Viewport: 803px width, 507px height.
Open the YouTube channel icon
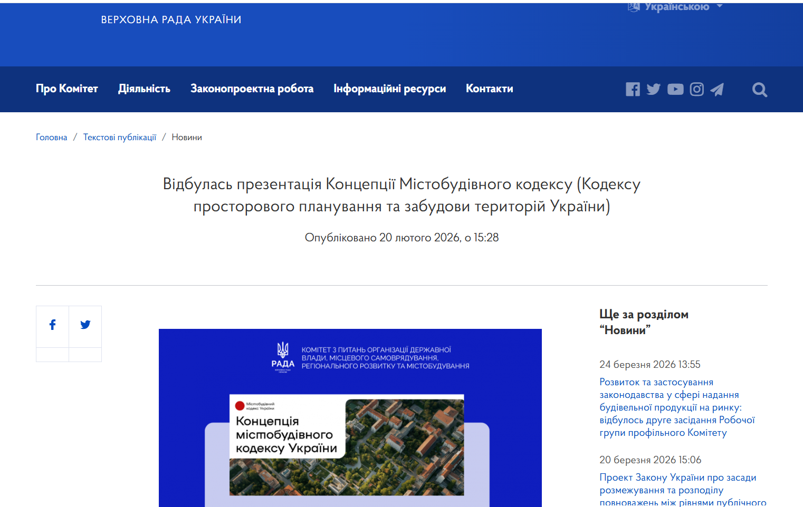675,89
